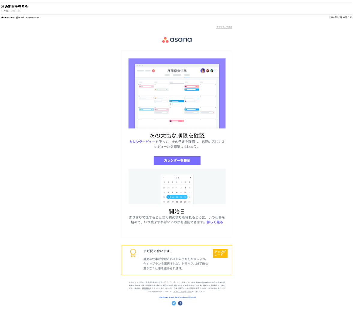This screenshot has width=354, height=320.
Task: Click the 開始日 heading
Action: pyautogui.click(x=177, y=212)
